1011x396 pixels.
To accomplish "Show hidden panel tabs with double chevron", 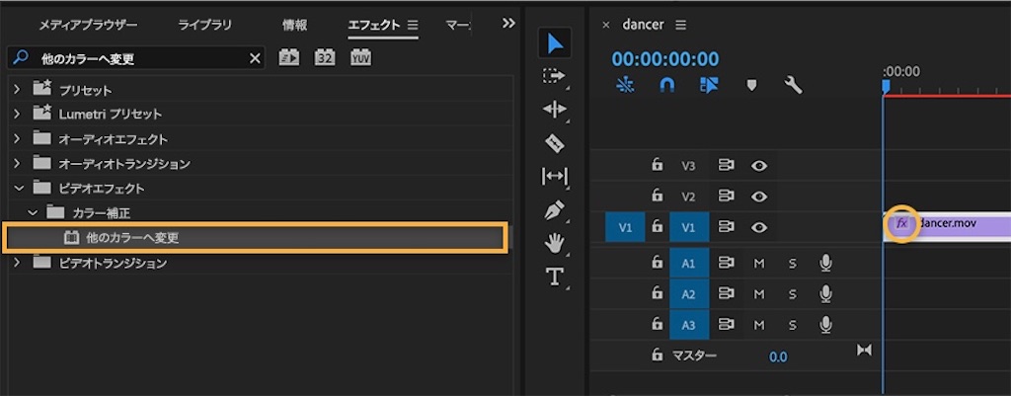I will [508, 24].
